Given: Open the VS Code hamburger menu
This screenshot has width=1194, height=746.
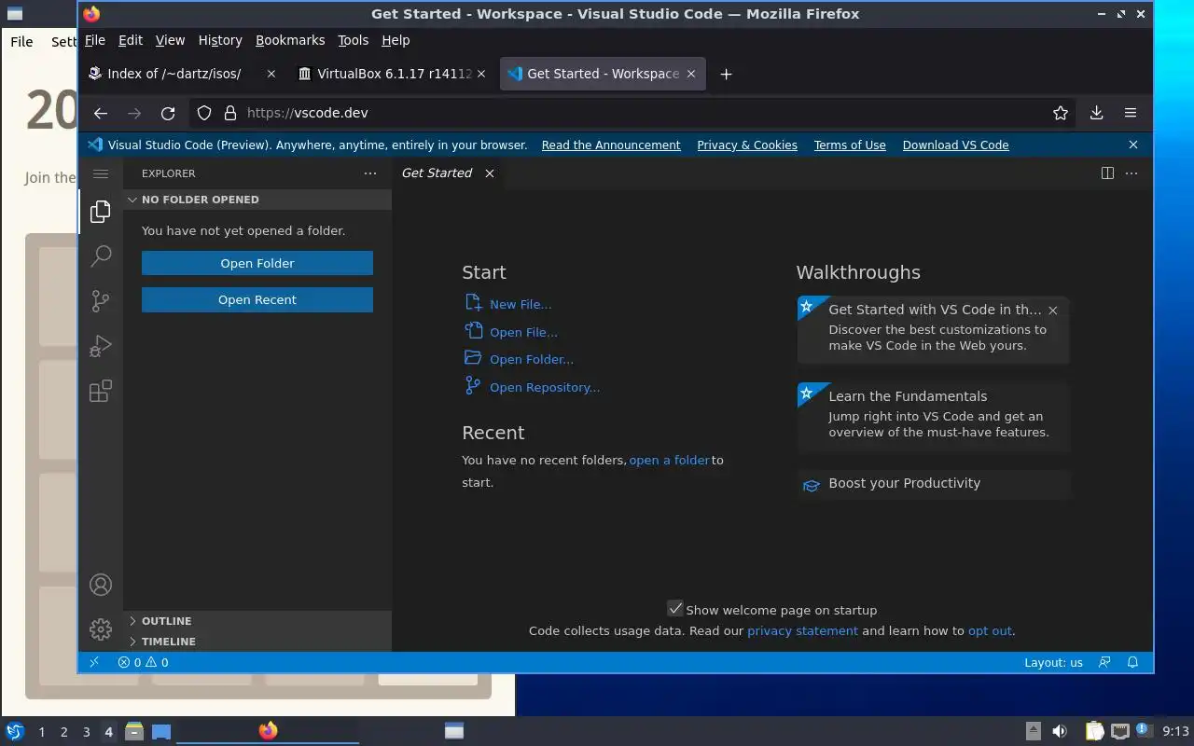Looking at the screenshot, I should pyautogui.click(x=101, y=173).
